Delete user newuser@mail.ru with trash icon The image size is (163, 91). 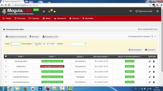click(x=154, y=61)
